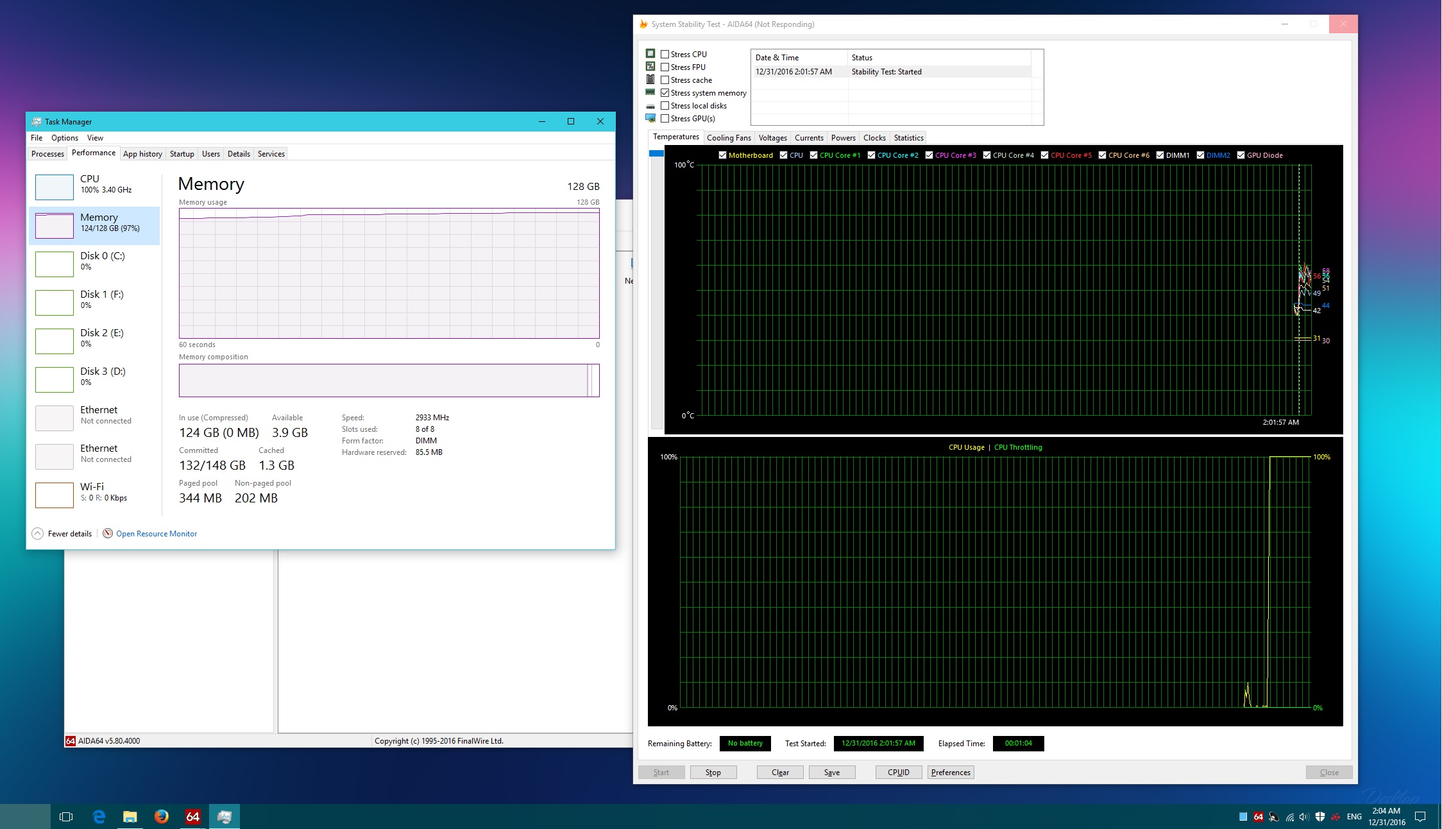The width and height of the screenshot is (1442, 829).
Task: Open Firefox from the taskbar
Action: pos(162,816)
